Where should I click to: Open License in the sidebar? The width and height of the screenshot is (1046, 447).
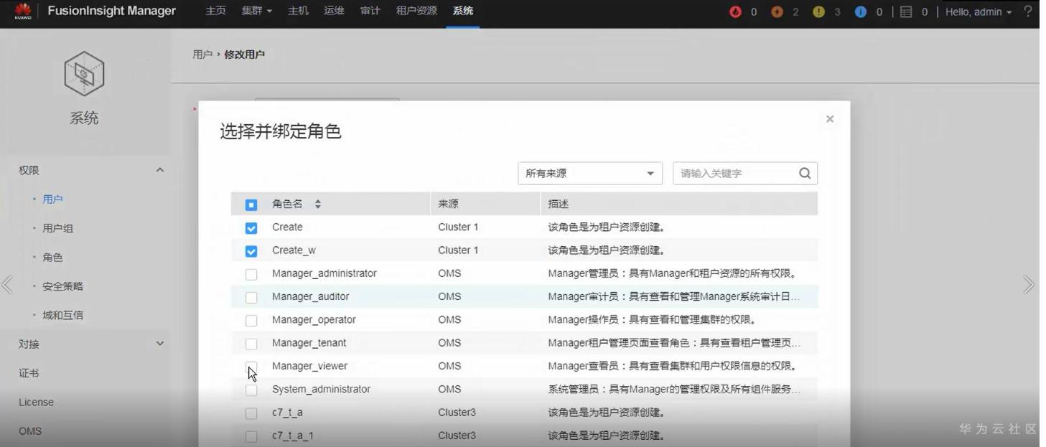[36, 402]
